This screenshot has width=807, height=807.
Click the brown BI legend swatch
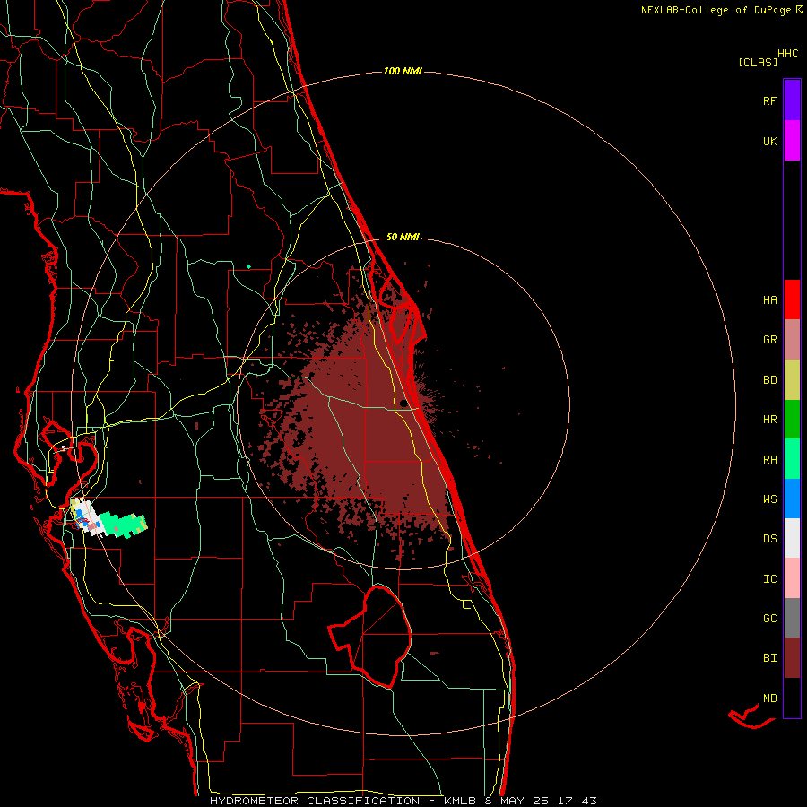click(x=792, y=658)
